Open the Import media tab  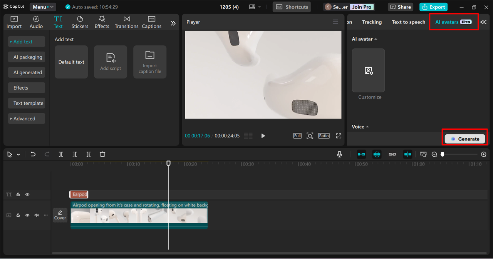(x=14, y=22)
